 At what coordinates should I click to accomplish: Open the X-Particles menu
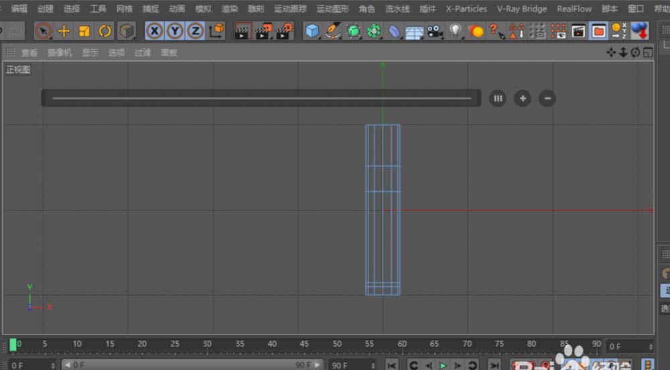click(x=466, y=9)
